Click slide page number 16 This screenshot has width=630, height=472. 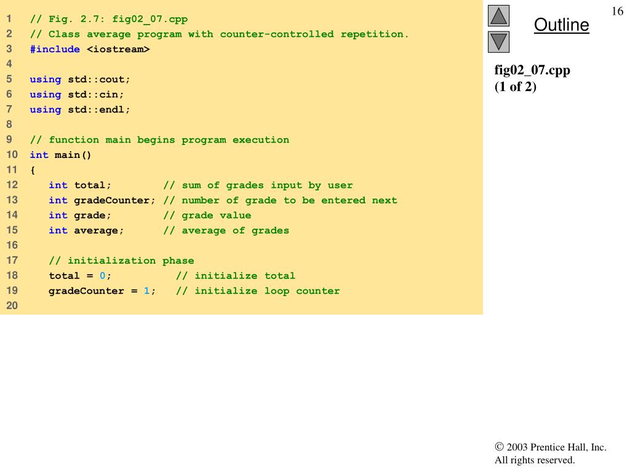click(617, 11)
